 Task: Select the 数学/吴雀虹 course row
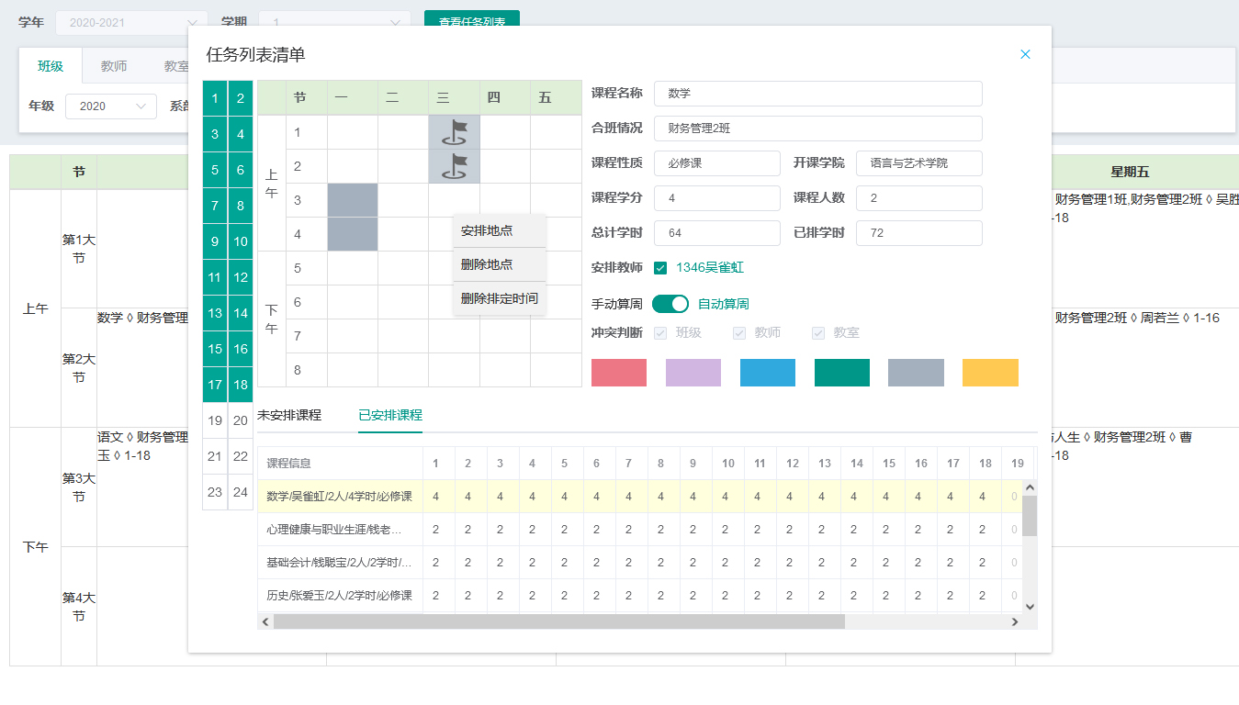click(x=639, y=497)
